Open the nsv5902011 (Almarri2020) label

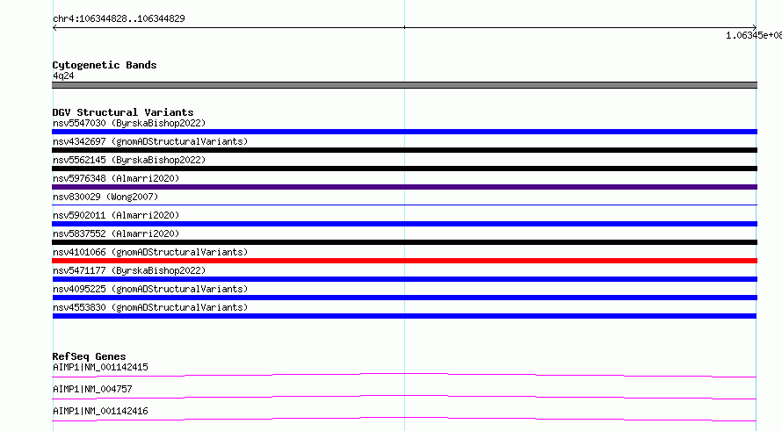coord(116,215)
